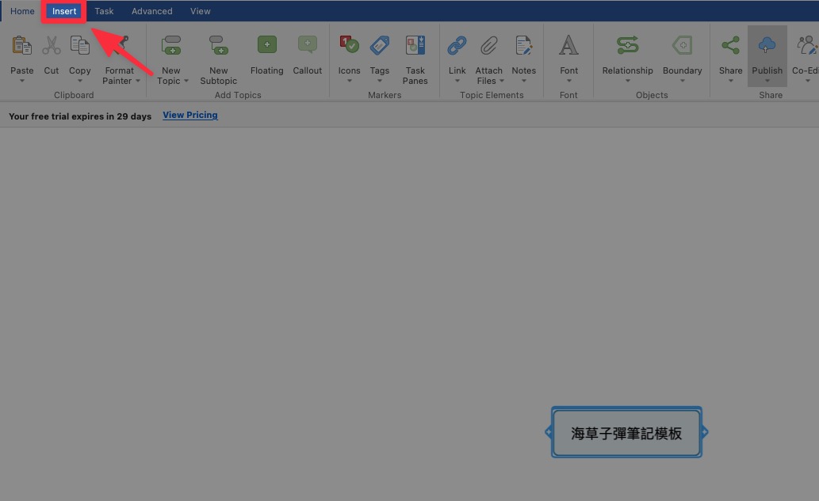Expand the Paste dropdown arrow

point(22,81)
